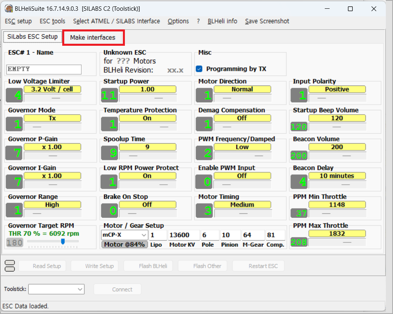
Task: Adjust the Beacon Delay slider
Action: (x=338, y=185)
